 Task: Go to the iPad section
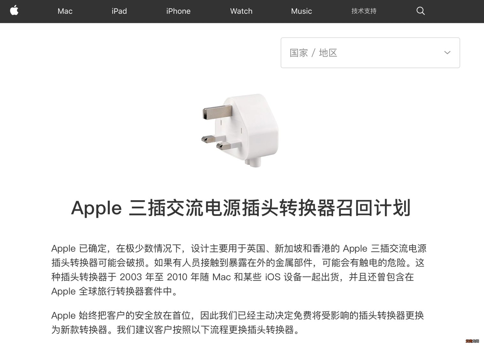click(x=119, y=11)
